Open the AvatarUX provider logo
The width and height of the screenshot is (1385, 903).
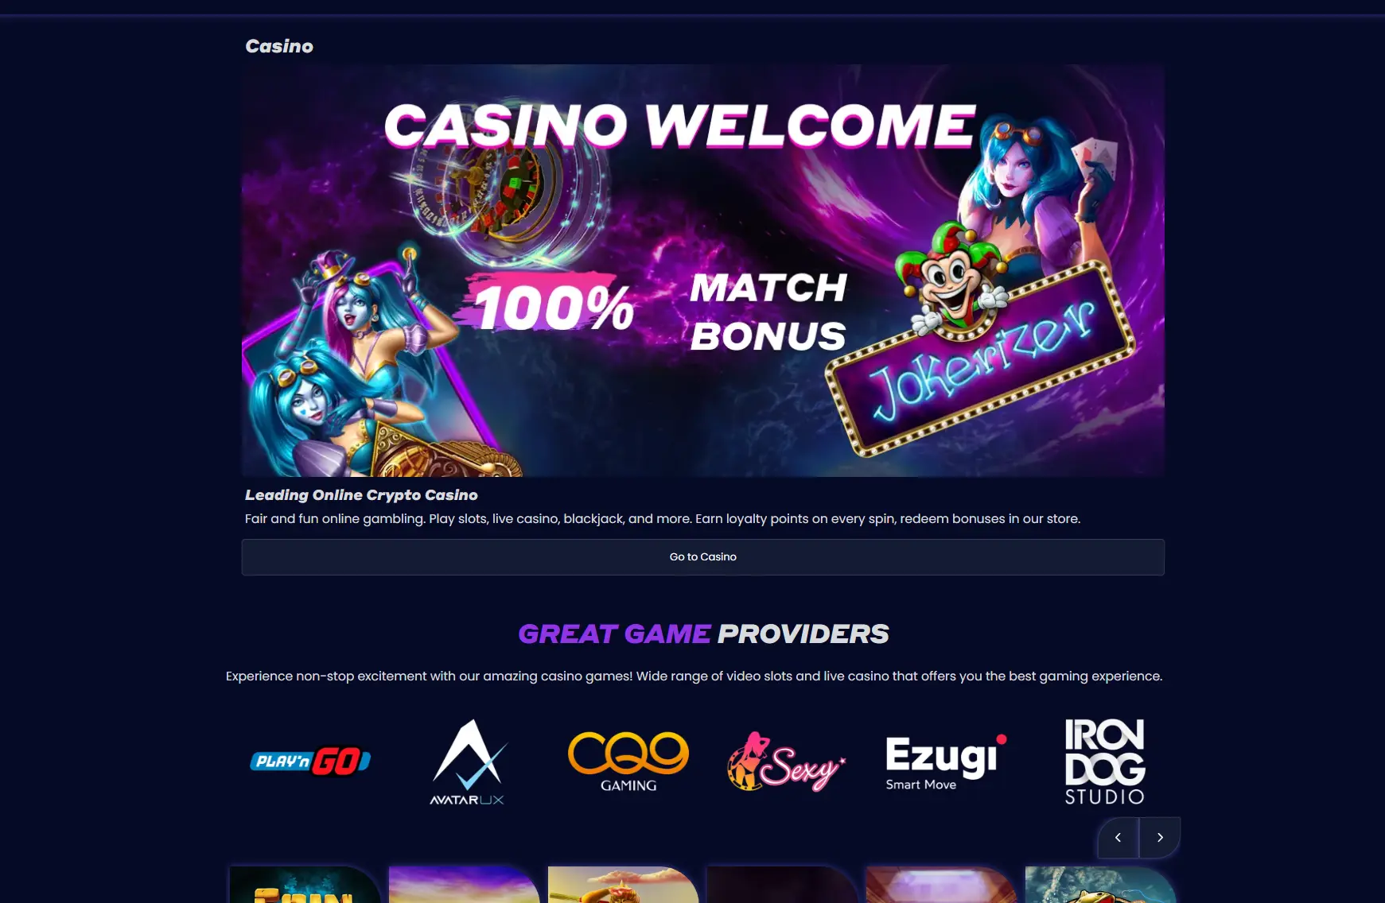[468, 762]
